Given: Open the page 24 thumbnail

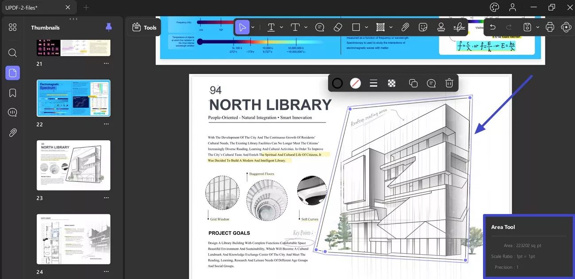Looking at the screenshot, I should click(x=73, y=239).
